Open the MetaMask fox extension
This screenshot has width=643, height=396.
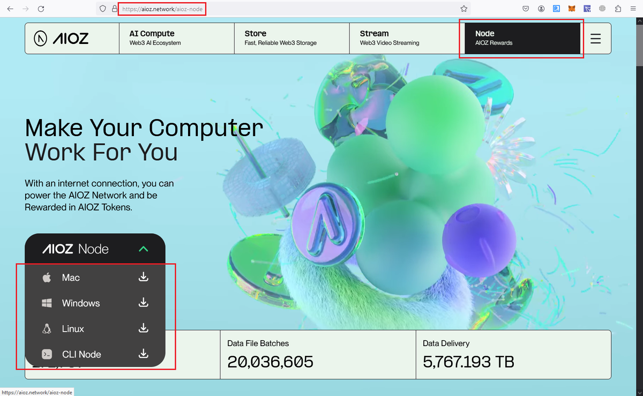click(x=572, y=9)
